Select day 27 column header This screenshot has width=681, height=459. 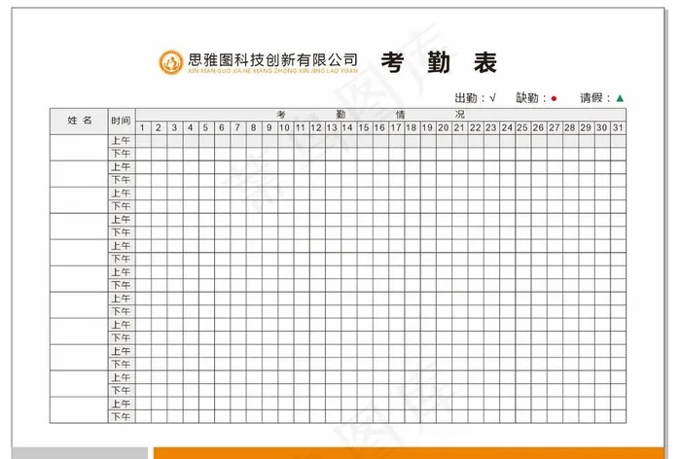click(x=556, y=127)
